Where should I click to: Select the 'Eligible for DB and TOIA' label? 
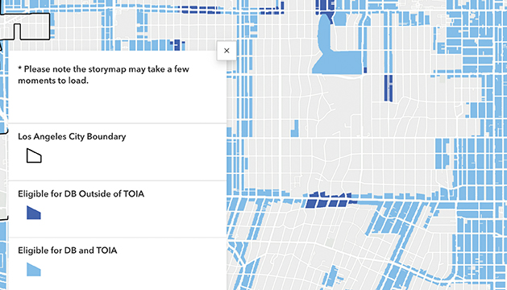tap(67, 251)
